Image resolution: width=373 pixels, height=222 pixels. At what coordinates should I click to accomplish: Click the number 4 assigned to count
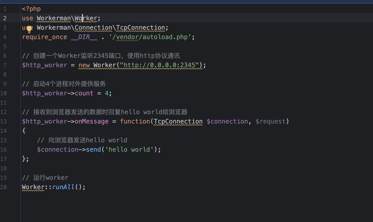[x=106, y=93]
